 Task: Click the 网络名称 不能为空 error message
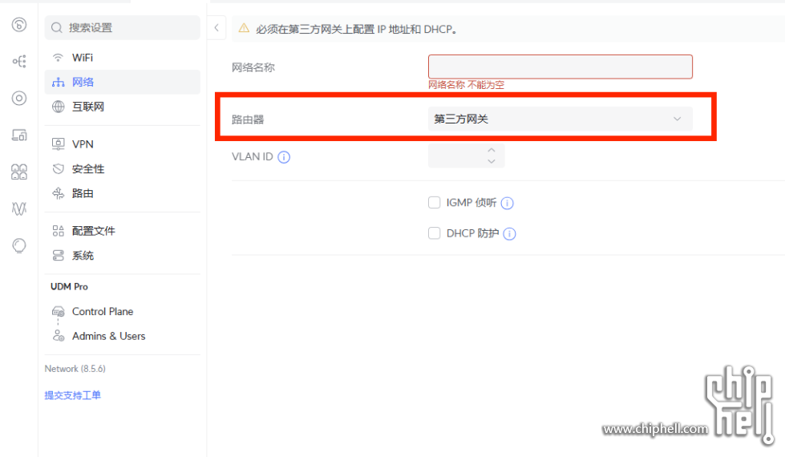pyautogui.click(x=466, y=85)
